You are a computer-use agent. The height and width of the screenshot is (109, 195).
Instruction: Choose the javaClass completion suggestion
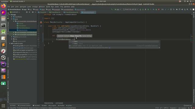pyautogui.click(x=114, y=46)
